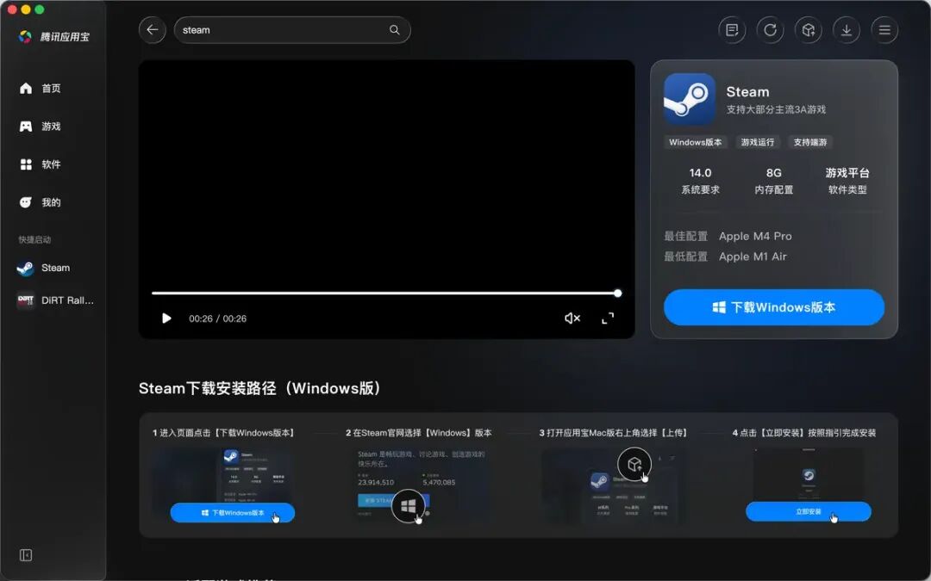Click the macOS green maximize button
Screen dimensions: 931x581
click(39, 9)
